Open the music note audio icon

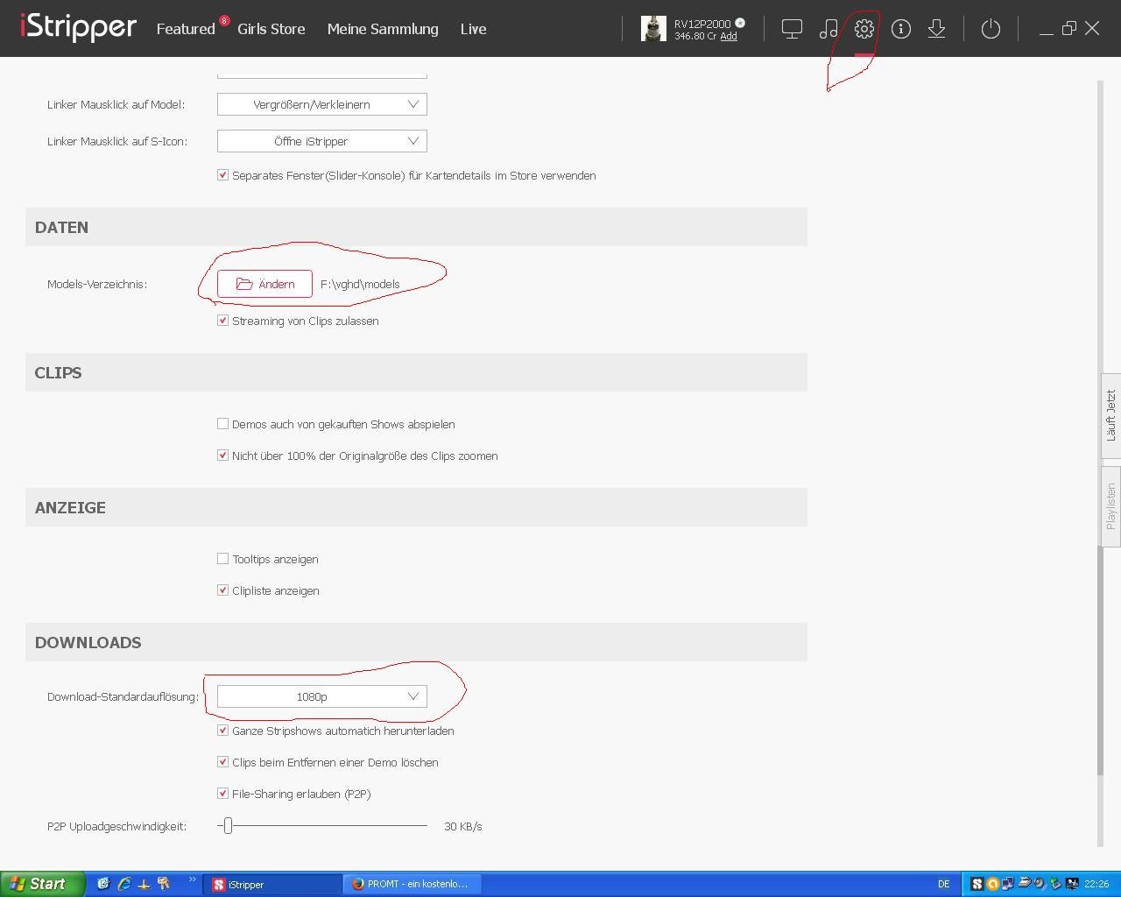coord(828,29)
